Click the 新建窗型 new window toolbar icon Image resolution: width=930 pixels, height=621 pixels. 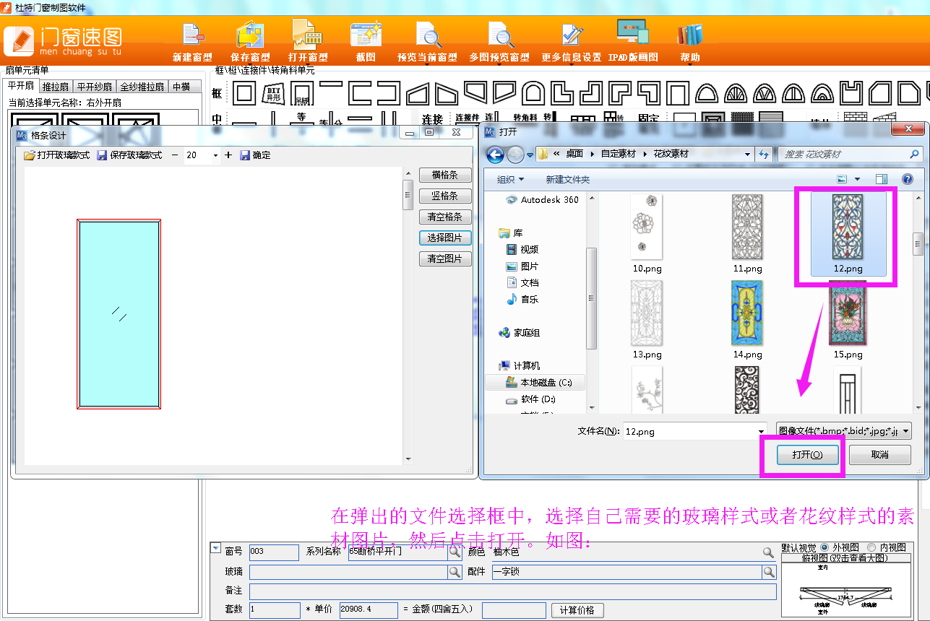click(x=192, y=36)
